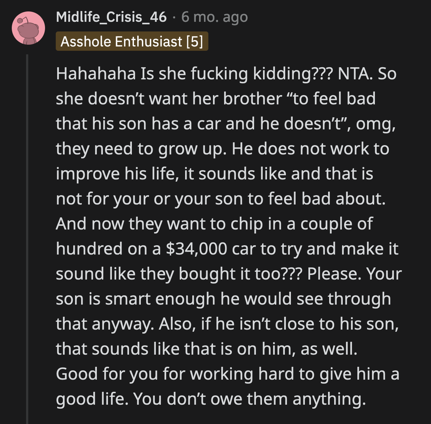Click the brown flair label under the username
Viewport: 431px width, 424px height.
[x=132, y=41]
